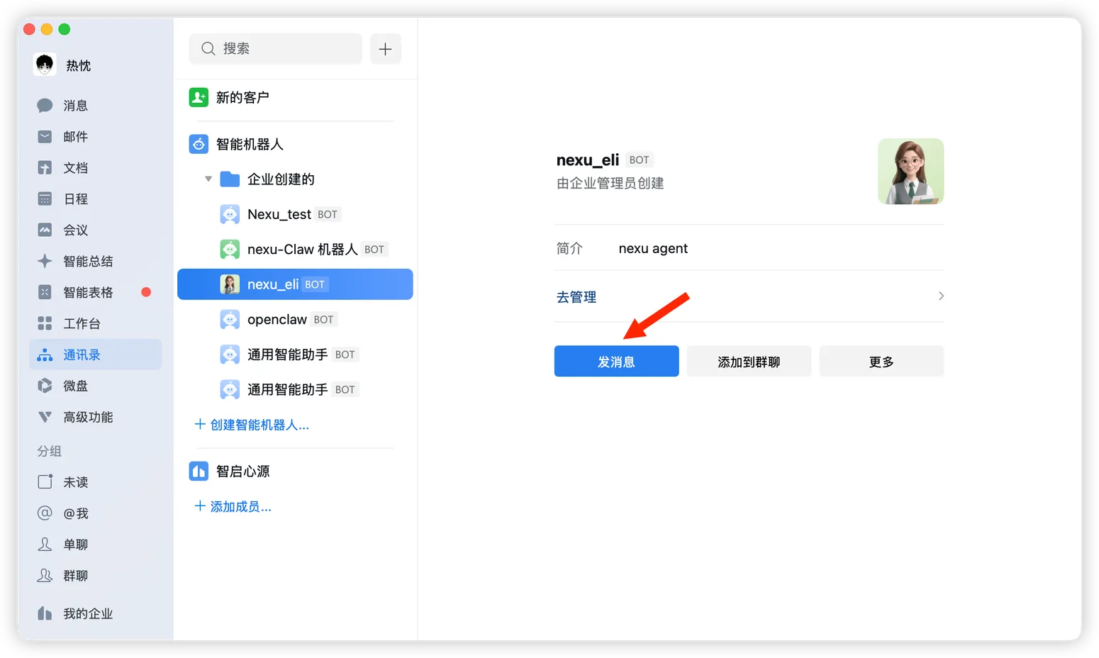Open the 消息 chat bubble icon
Image resolution: width=1099 pixels, height=658 pixels.
(x=45, y=106)
